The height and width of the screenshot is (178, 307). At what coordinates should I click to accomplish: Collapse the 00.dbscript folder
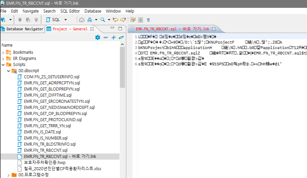8,71
